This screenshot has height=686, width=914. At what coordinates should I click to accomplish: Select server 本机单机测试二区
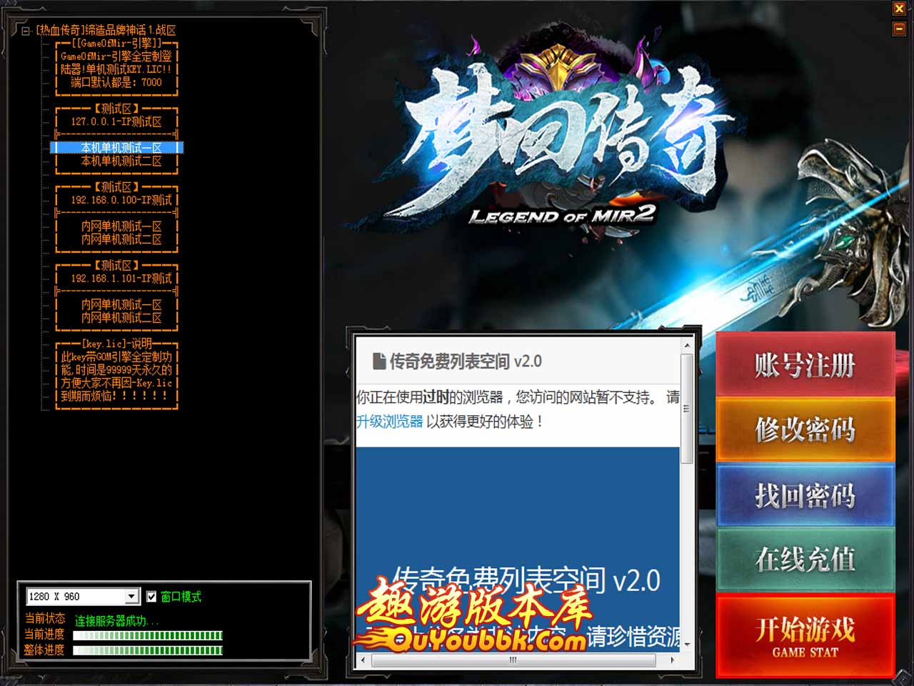pos(121,161)
